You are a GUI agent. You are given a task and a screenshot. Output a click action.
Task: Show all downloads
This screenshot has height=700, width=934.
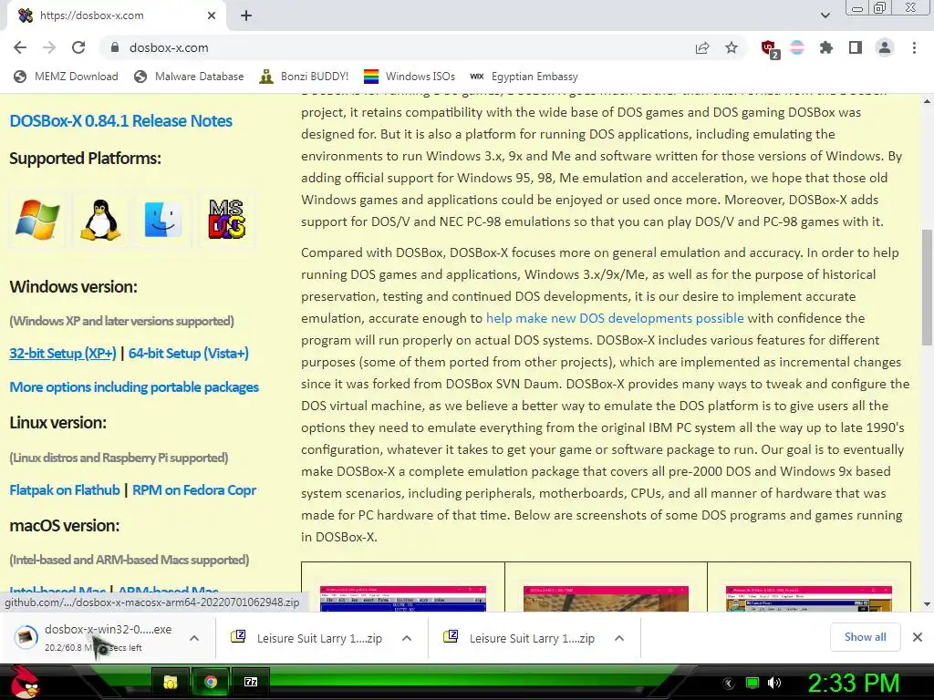(x=865, y=637)
